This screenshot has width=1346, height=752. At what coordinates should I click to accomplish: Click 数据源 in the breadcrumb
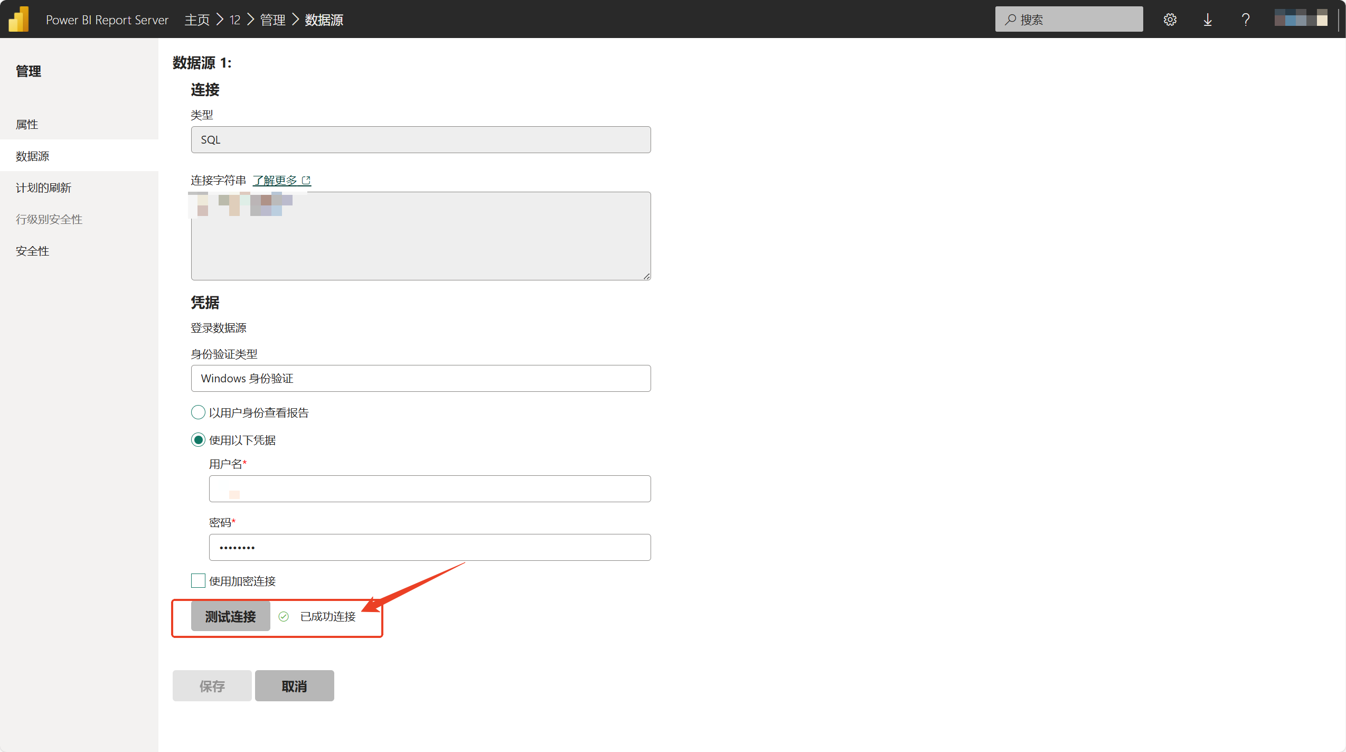coord(324,20)
